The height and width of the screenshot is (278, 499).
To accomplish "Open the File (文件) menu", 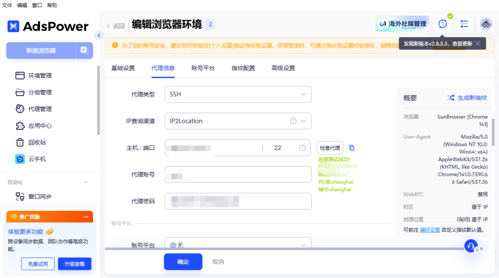I will click(x=7, y=5).
